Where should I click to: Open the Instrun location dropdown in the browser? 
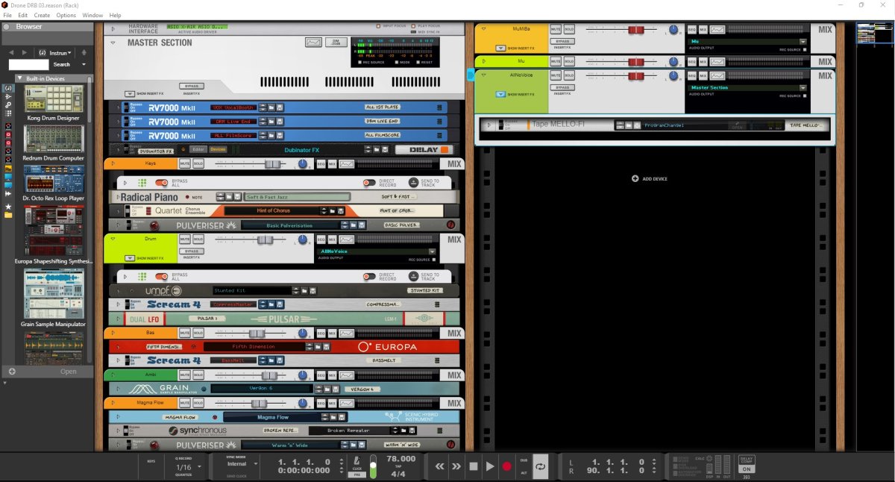(60, 53)
